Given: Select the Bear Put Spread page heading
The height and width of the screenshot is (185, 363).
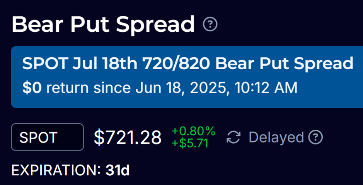Looking at the screenshot, I should tap(103, 24).
